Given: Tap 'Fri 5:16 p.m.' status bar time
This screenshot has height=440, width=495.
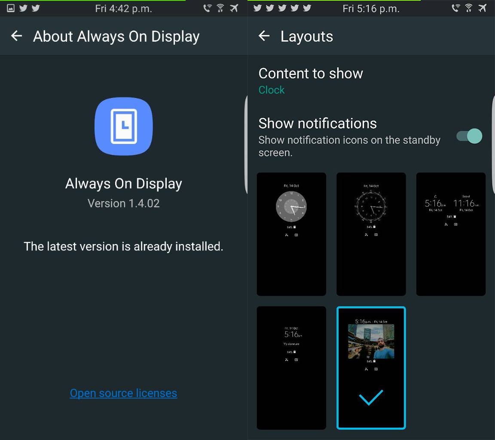Looking at the screenshot, I should point(371,9).
